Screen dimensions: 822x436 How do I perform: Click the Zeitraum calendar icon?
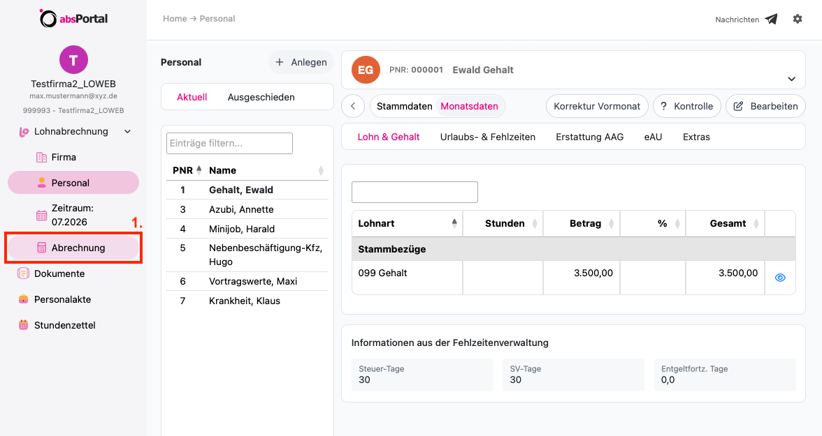coord(41,215)
